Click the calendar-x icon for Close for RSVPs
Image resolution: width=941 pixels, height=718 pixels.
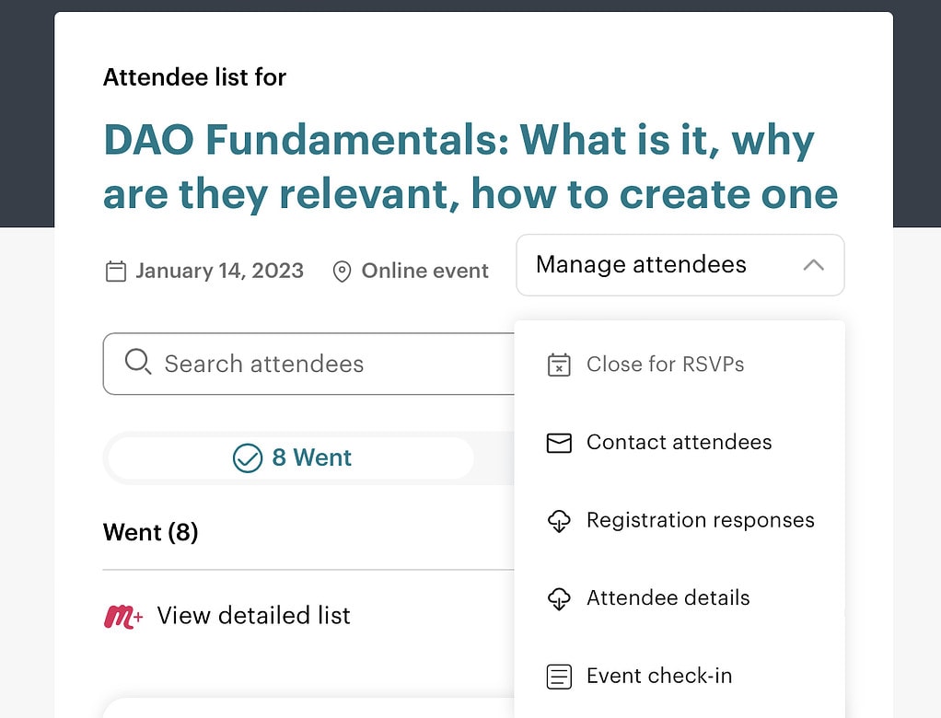(559, 365)
